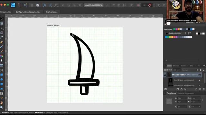This screenshot has height=115, width=206.
Task: Open layer effects fx icon
Action: click(185, 89)
